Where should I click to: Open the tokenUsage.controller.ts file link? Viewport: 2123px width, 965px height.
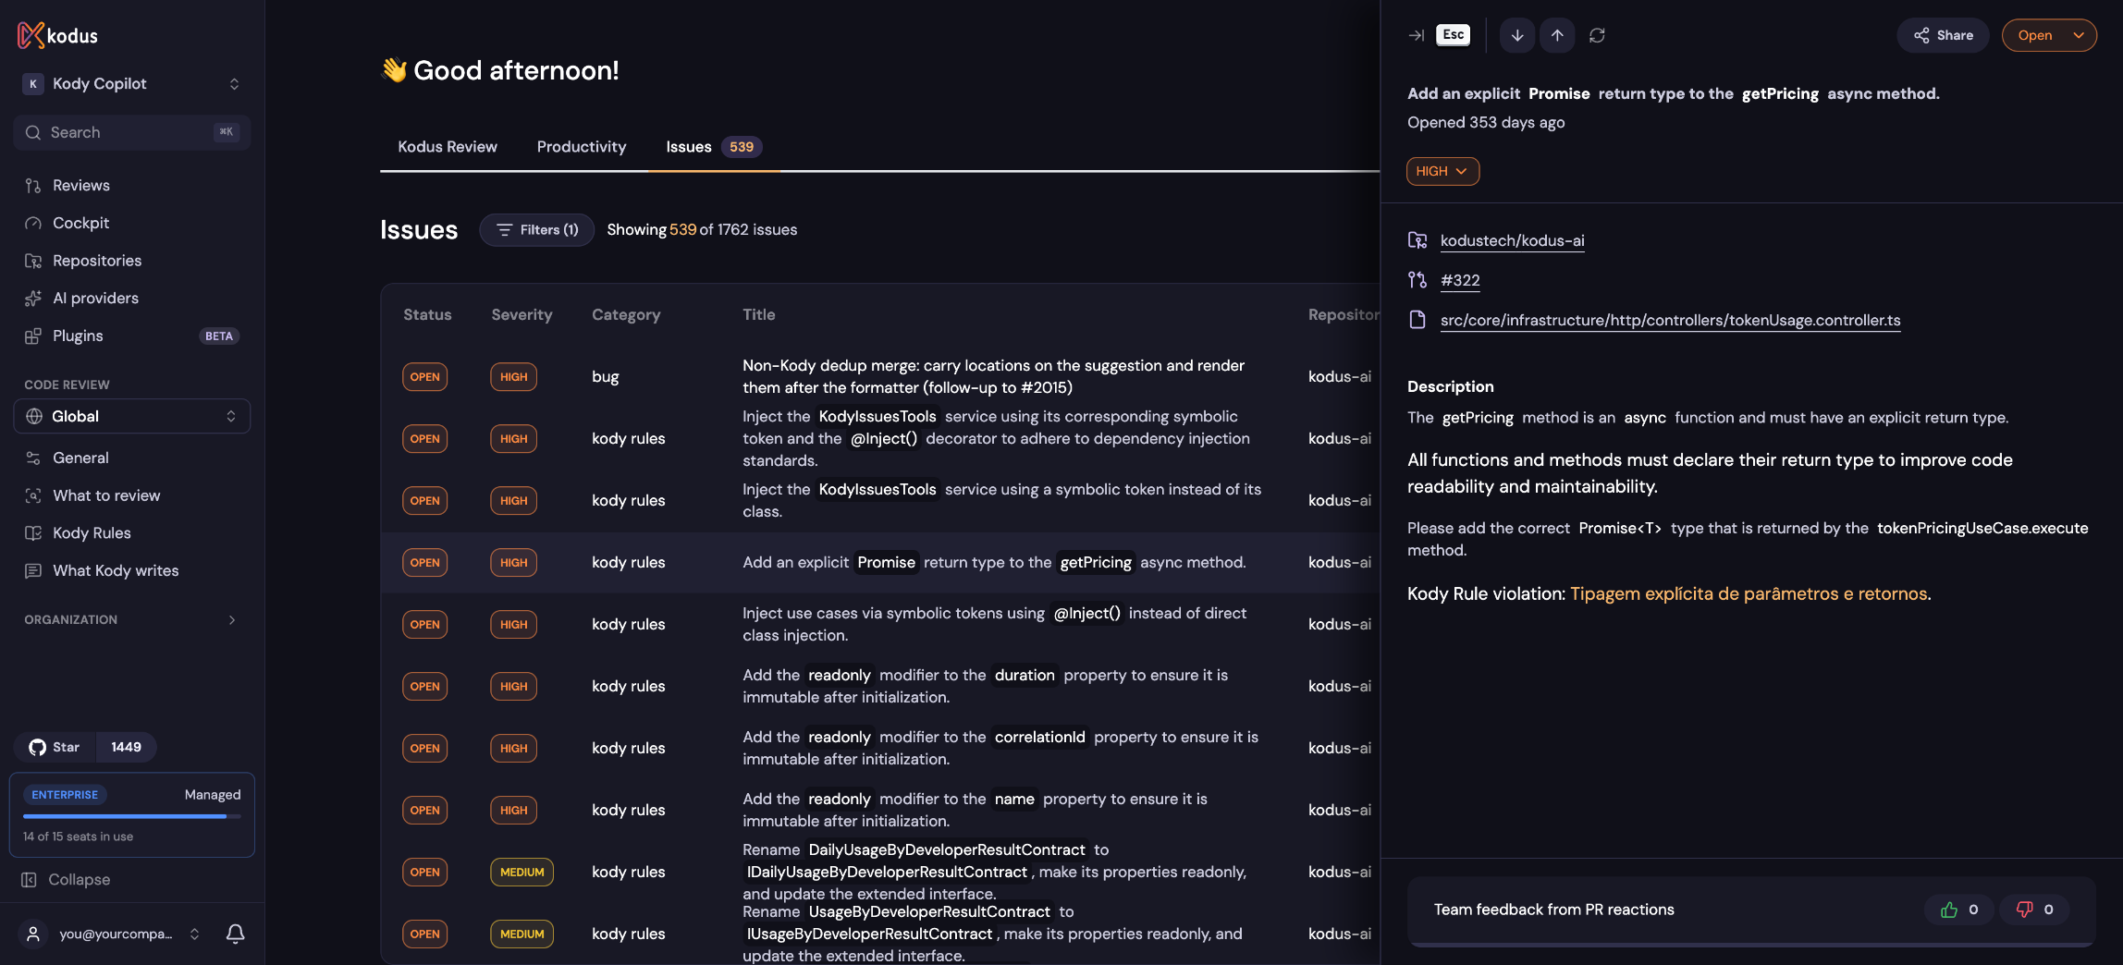1670,320
